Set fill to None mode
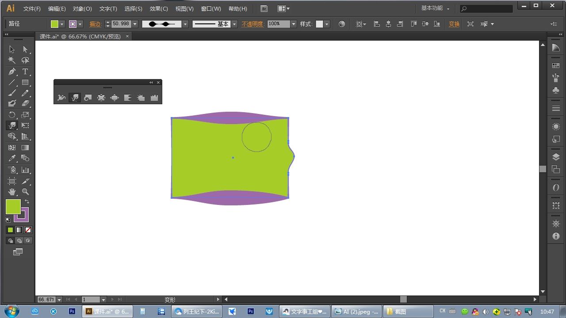 [x=28, y=230]
